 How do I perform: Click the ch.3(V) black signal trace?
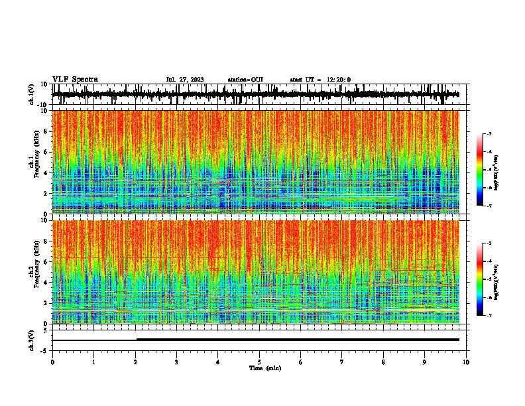[x=256, y=340]
